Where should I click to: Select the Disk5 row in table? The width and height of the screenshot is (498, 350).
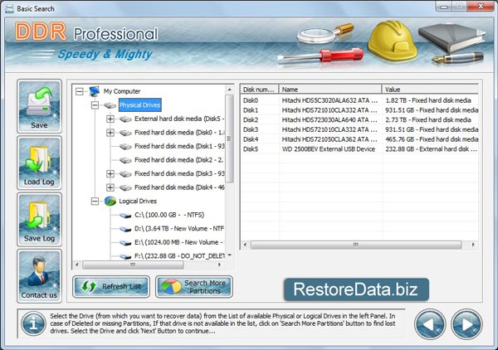coord(359,149)
